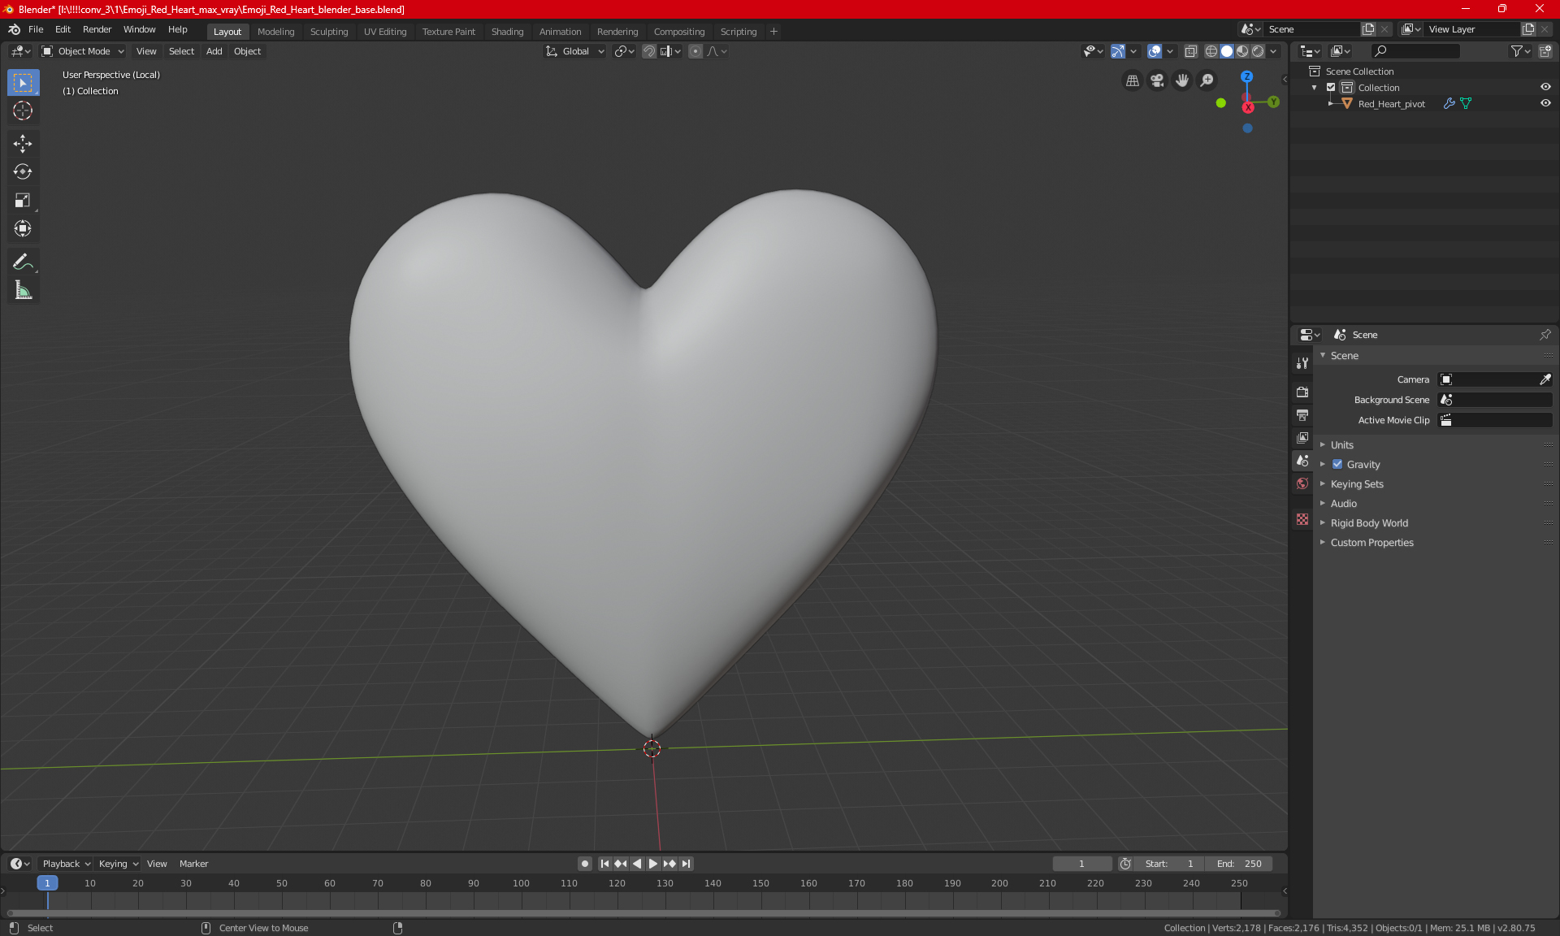
Task: Toggle viewport gizmos display
Action: click(1118, 51)
